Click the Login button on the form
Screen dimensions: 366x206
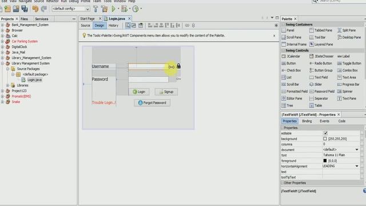139,92
